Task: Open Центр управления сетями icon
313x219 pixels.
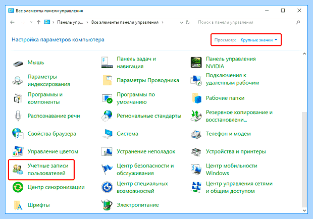Action: coord(196,187)
